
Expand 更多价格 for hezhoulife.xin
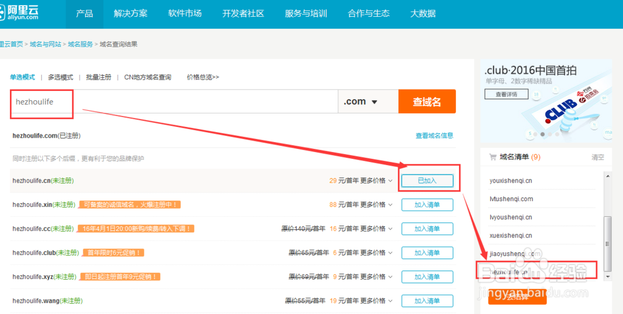pyautogui.click(x=376, y=205)
